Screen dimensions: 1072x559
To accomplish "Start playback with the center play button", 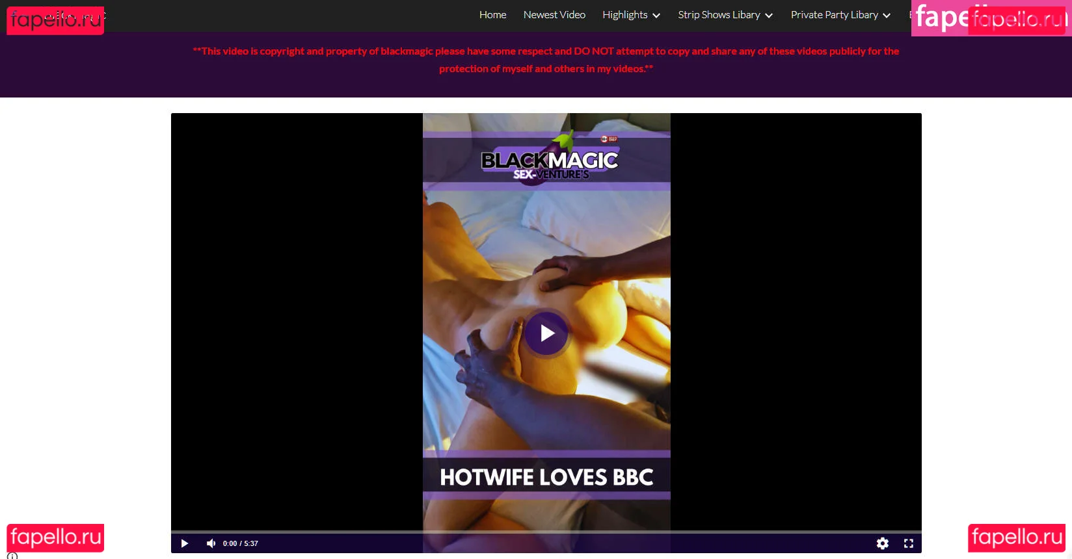I will pos(546,333).
